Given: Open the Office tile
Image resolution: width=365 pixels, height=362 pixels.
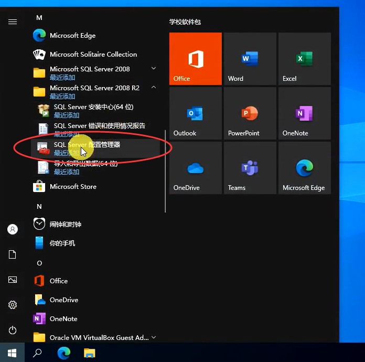Looking at the screenshot, I should 195,59.
